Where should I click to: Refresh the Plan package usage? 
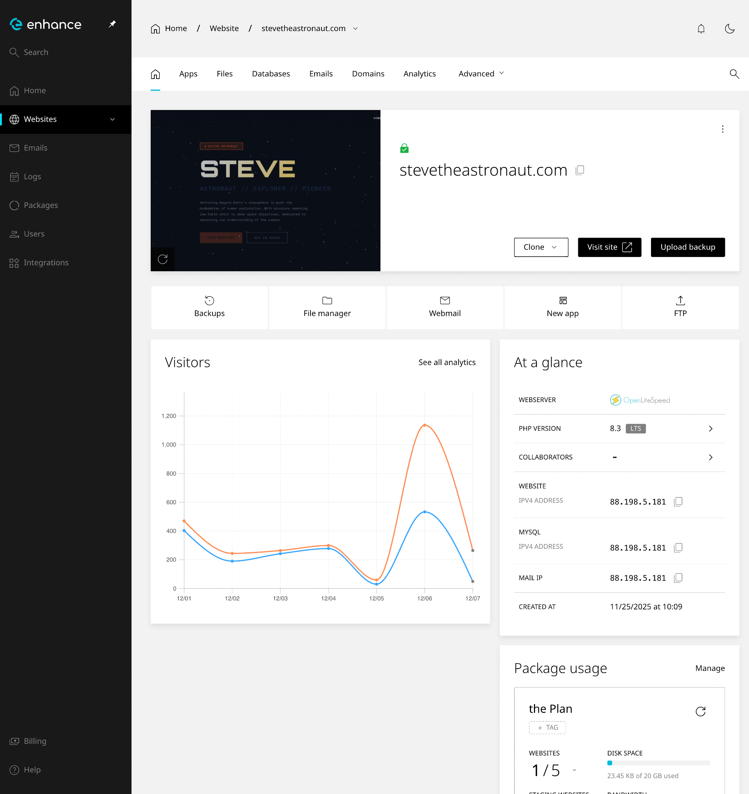click(700, 711)
